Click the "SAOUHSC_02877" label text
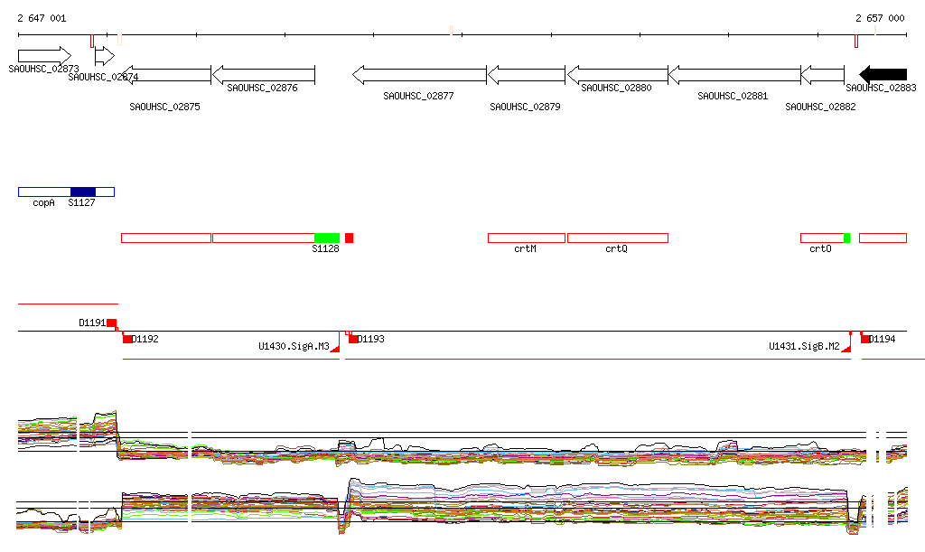Screen dimensions: 925x552 point(419,96)
